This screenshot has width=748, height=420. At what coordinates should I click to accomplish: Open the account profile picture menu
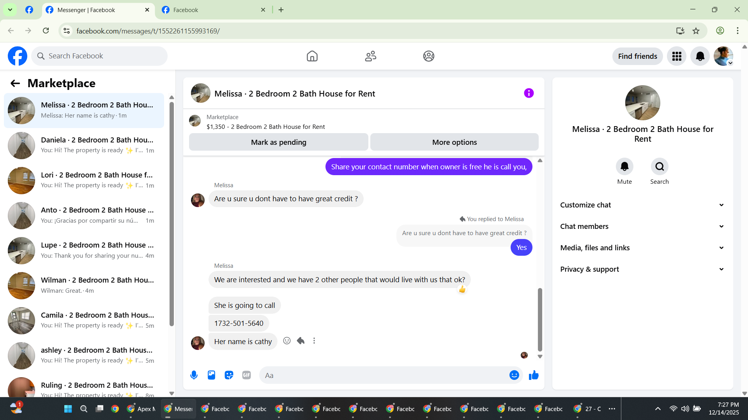pyautogui.click(x=723, y=56)
